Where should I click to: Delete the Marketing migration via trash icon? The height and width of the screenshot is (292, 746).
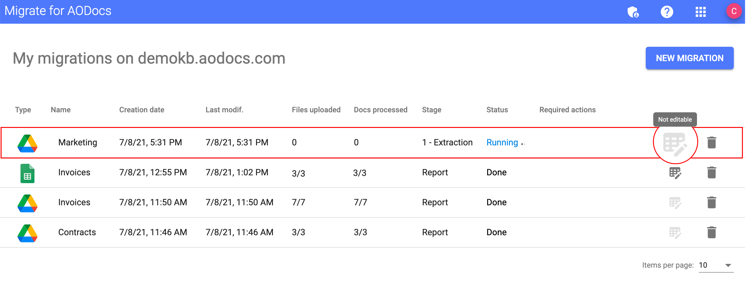click(712, 143)
